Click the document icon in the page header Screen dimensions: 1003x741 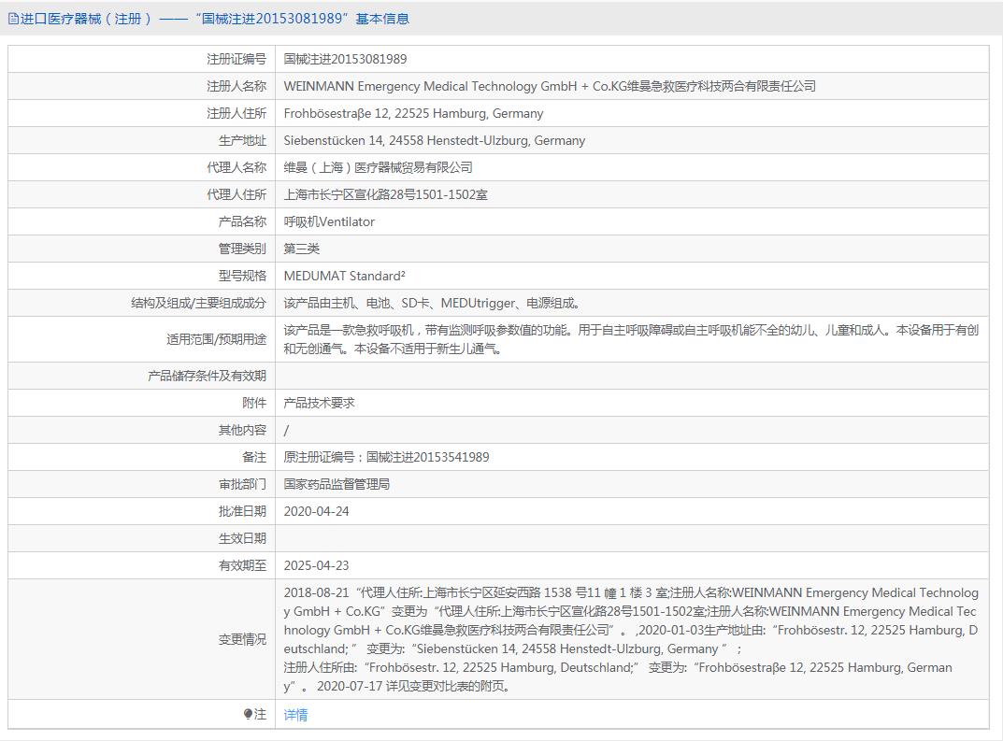point(13,20)
